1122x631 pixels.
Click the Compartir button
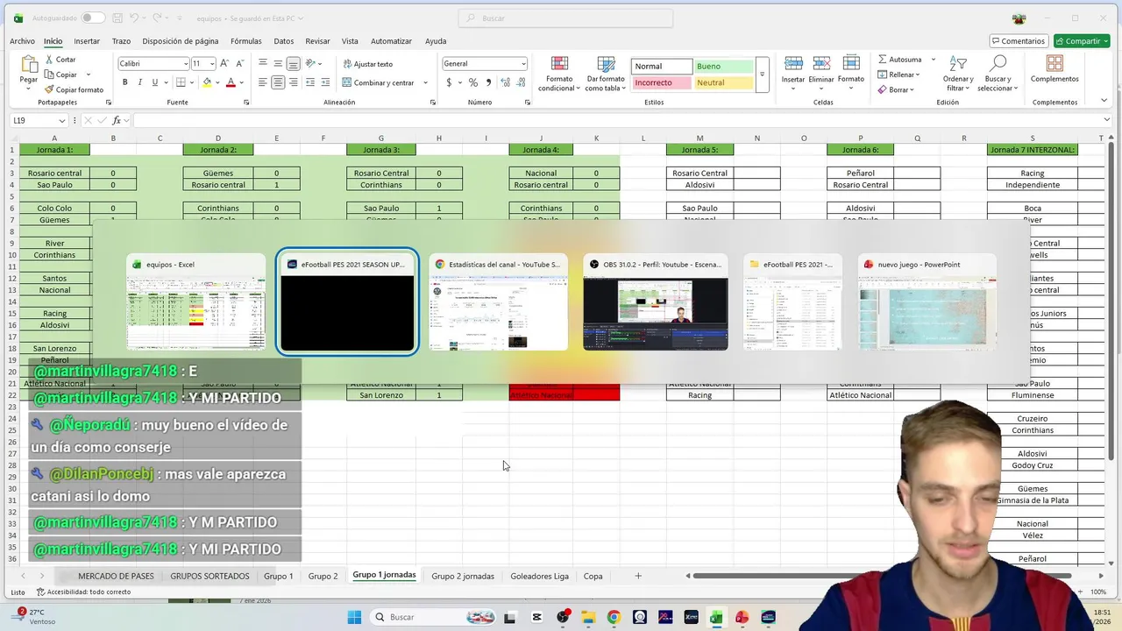pyautogui.click(x=1082, y=41)
